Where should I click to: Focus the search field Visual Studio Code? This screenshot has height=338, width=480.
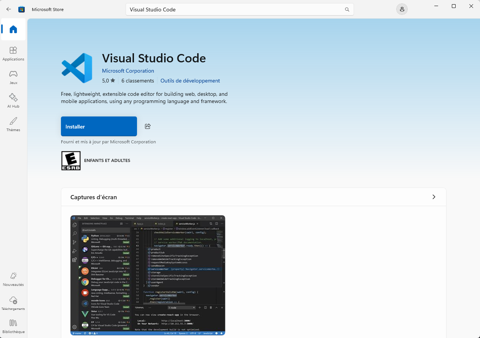(240, 10)
